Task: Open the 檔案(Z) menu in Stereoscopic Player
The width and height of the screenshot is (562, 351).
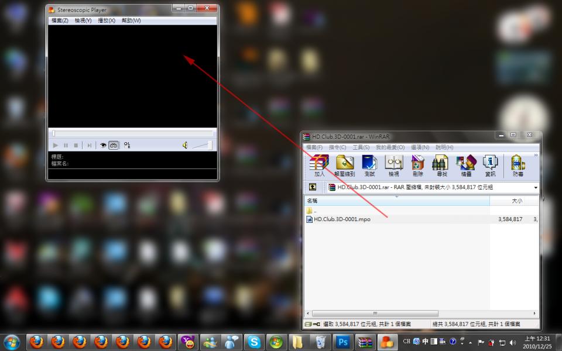Action: [x=60, y=20]
